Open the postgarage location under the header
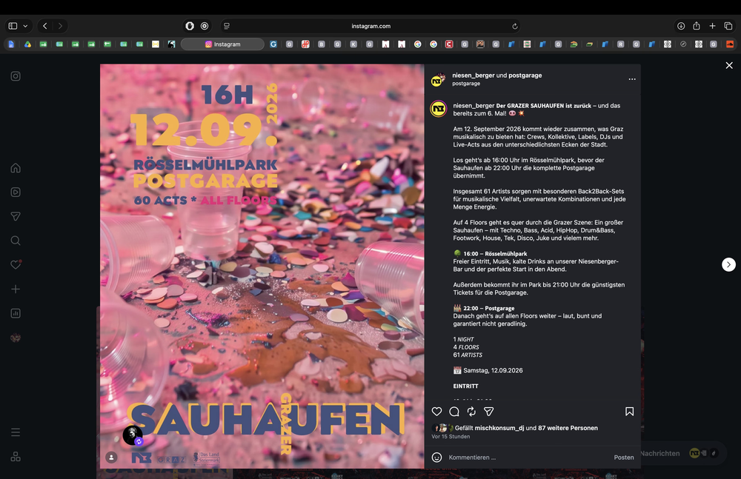Viewport: 741px width, 479px height. point(466,84)
